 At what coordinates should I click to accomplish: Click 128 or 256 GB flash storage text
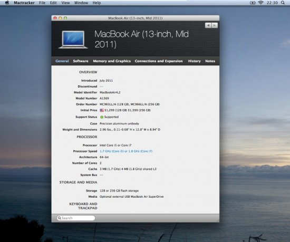[x=119, y=191]
